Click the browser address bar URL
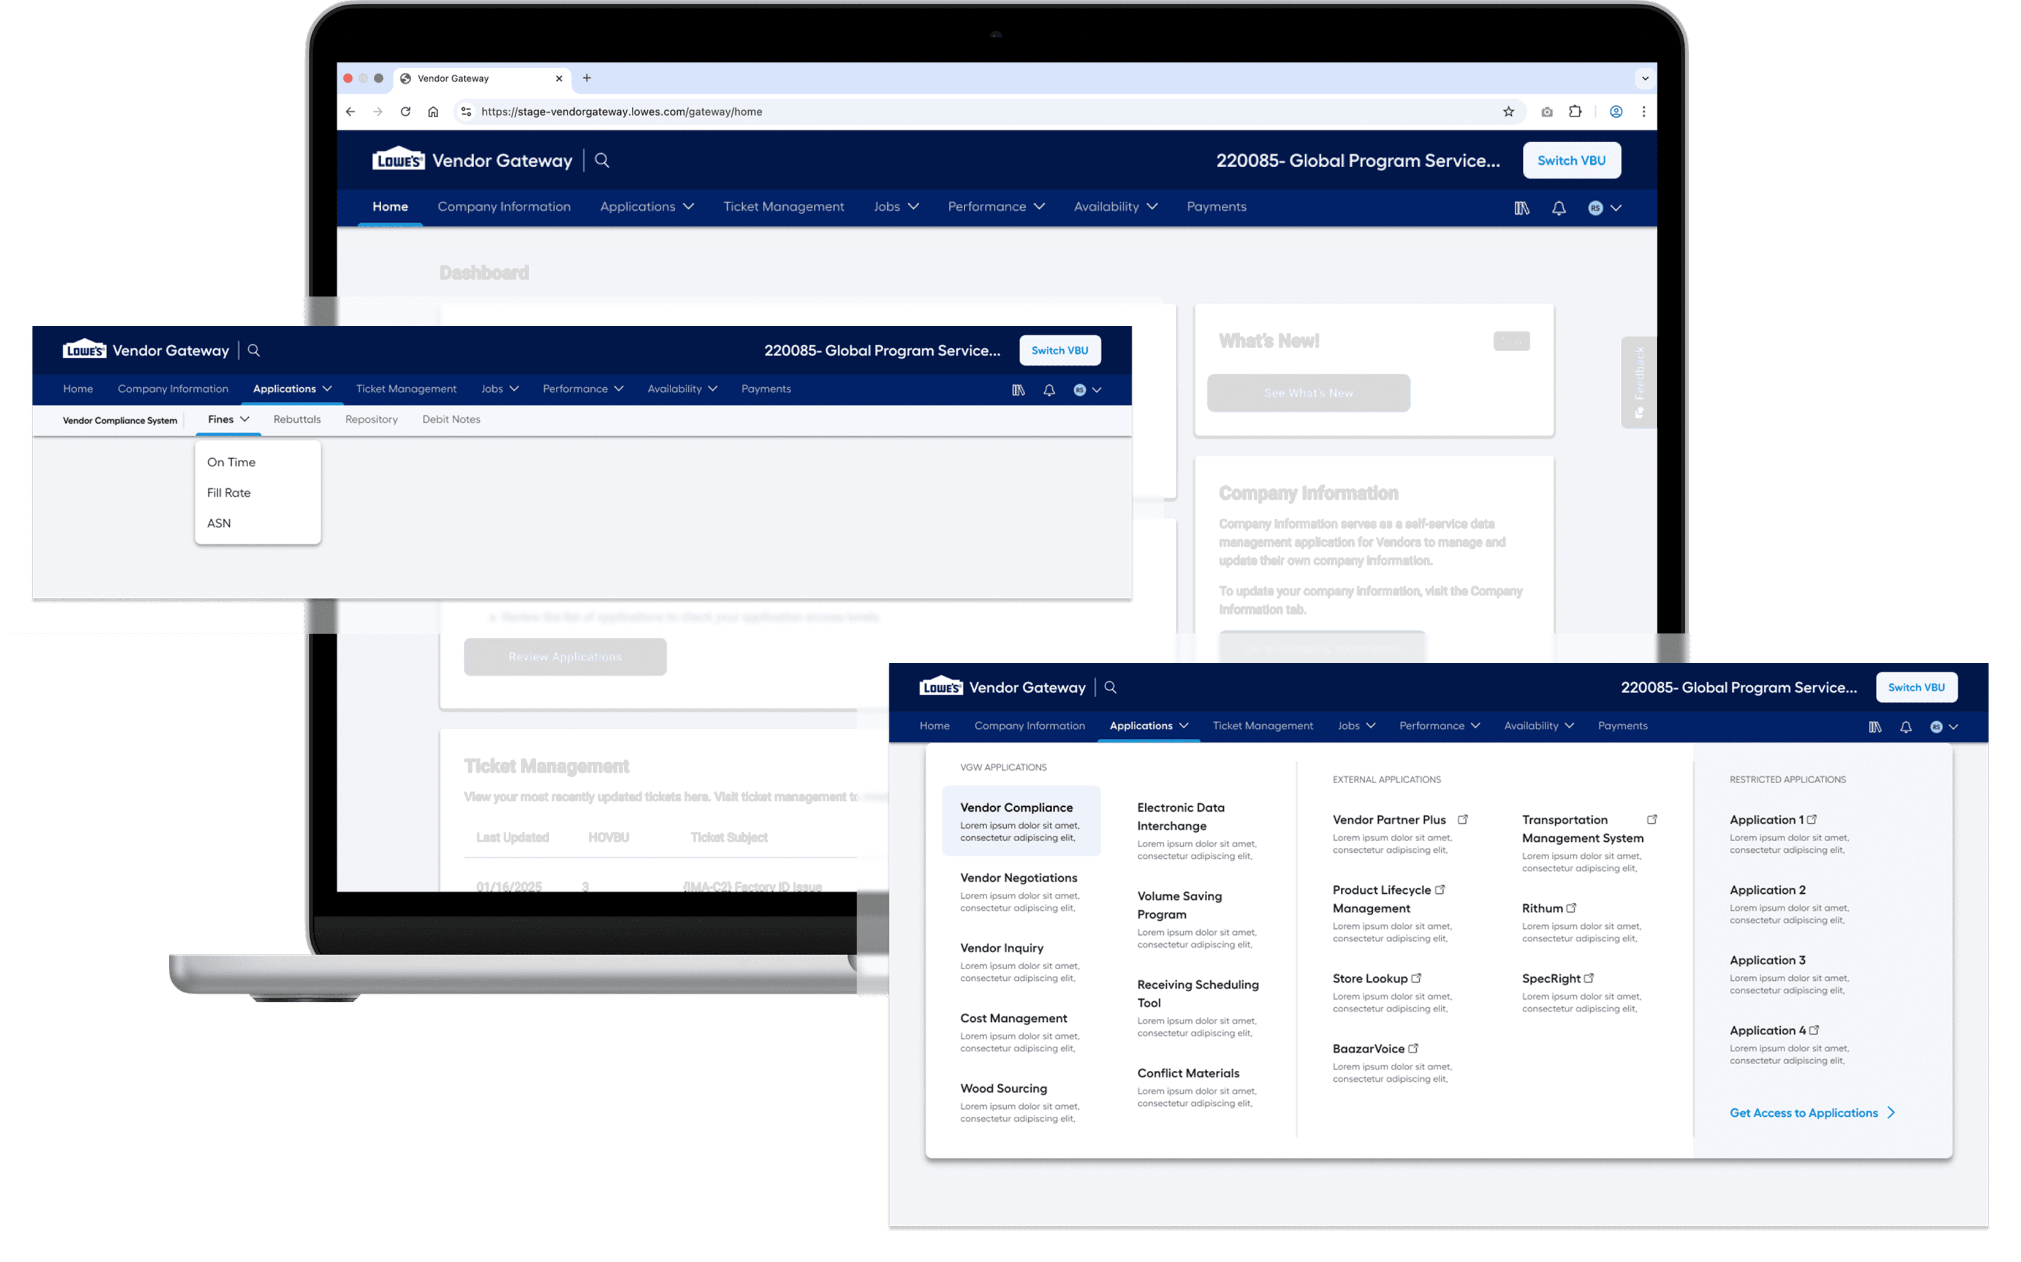2021x1262 pixels. click(x=622, y=112)
